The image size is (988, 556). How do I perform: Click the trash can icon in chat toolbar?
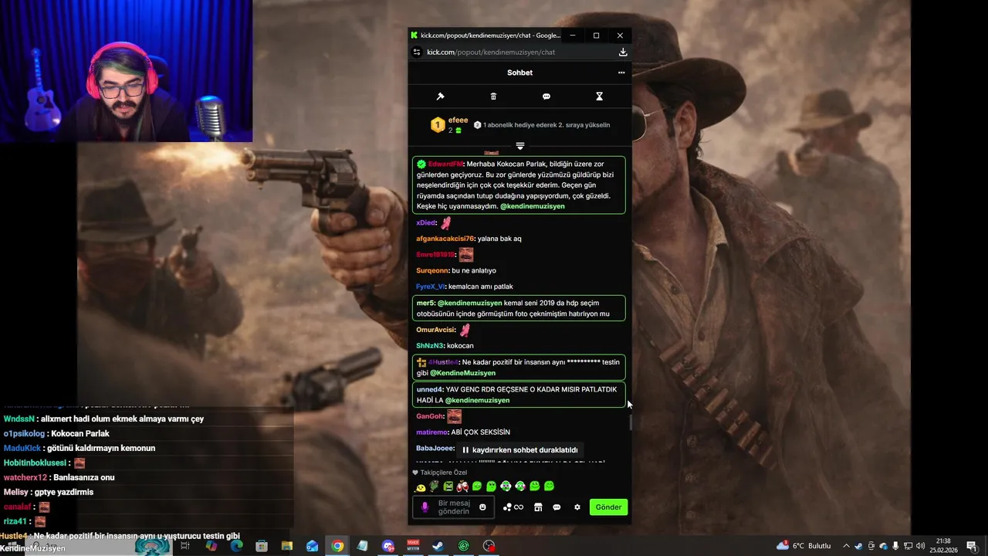(x=494, y=97)
